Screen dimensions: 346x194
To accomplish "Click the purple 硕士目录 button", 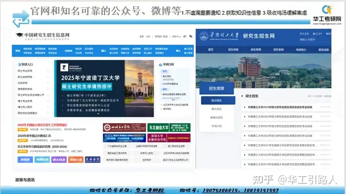I will [x=59, y=159].
